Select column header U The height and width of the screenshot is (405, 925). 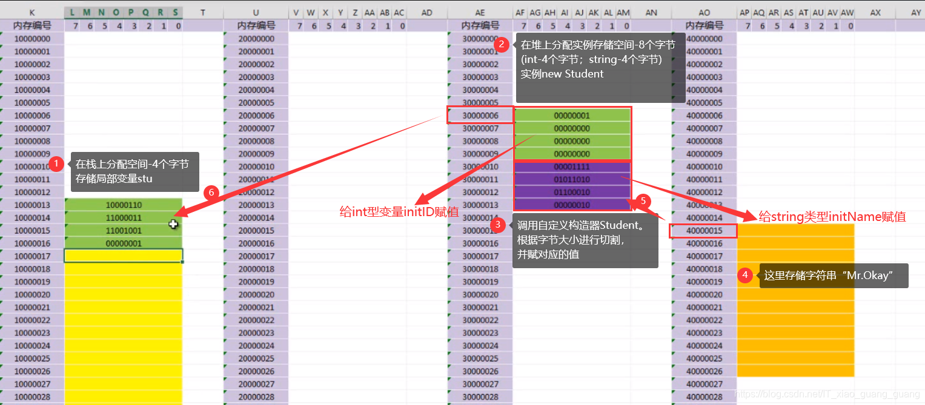coord(256,12)
